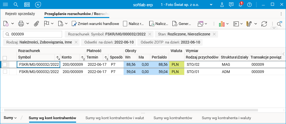Click the bar chart icon
Viewport: 286px width, 124px height.
(x=222, y=24)
